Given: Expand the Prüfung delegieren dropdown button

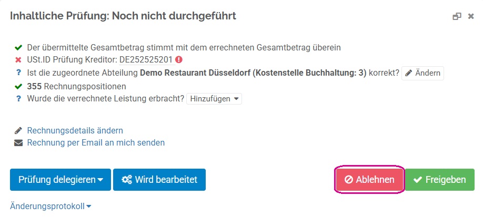Looking at the screenshot, I should click(61, 180).
